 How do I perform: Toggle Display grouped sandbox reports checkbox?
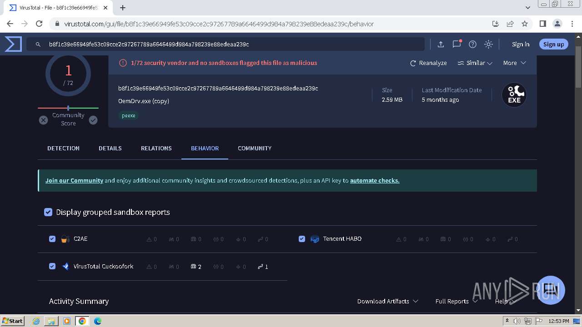(x=48, y=212)
